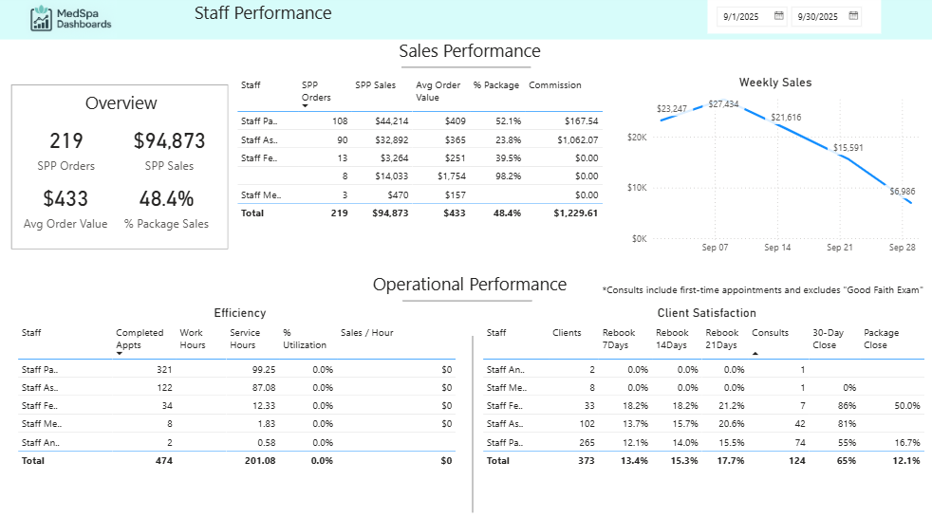Click the Consults ascending sort arrow
The image size is (932, 518).
click(755, 353)
